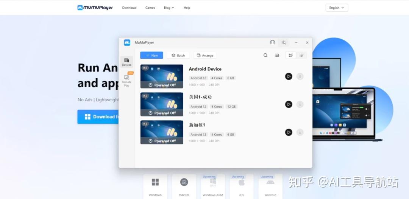Start the 新加坡1 emulator

289,132
